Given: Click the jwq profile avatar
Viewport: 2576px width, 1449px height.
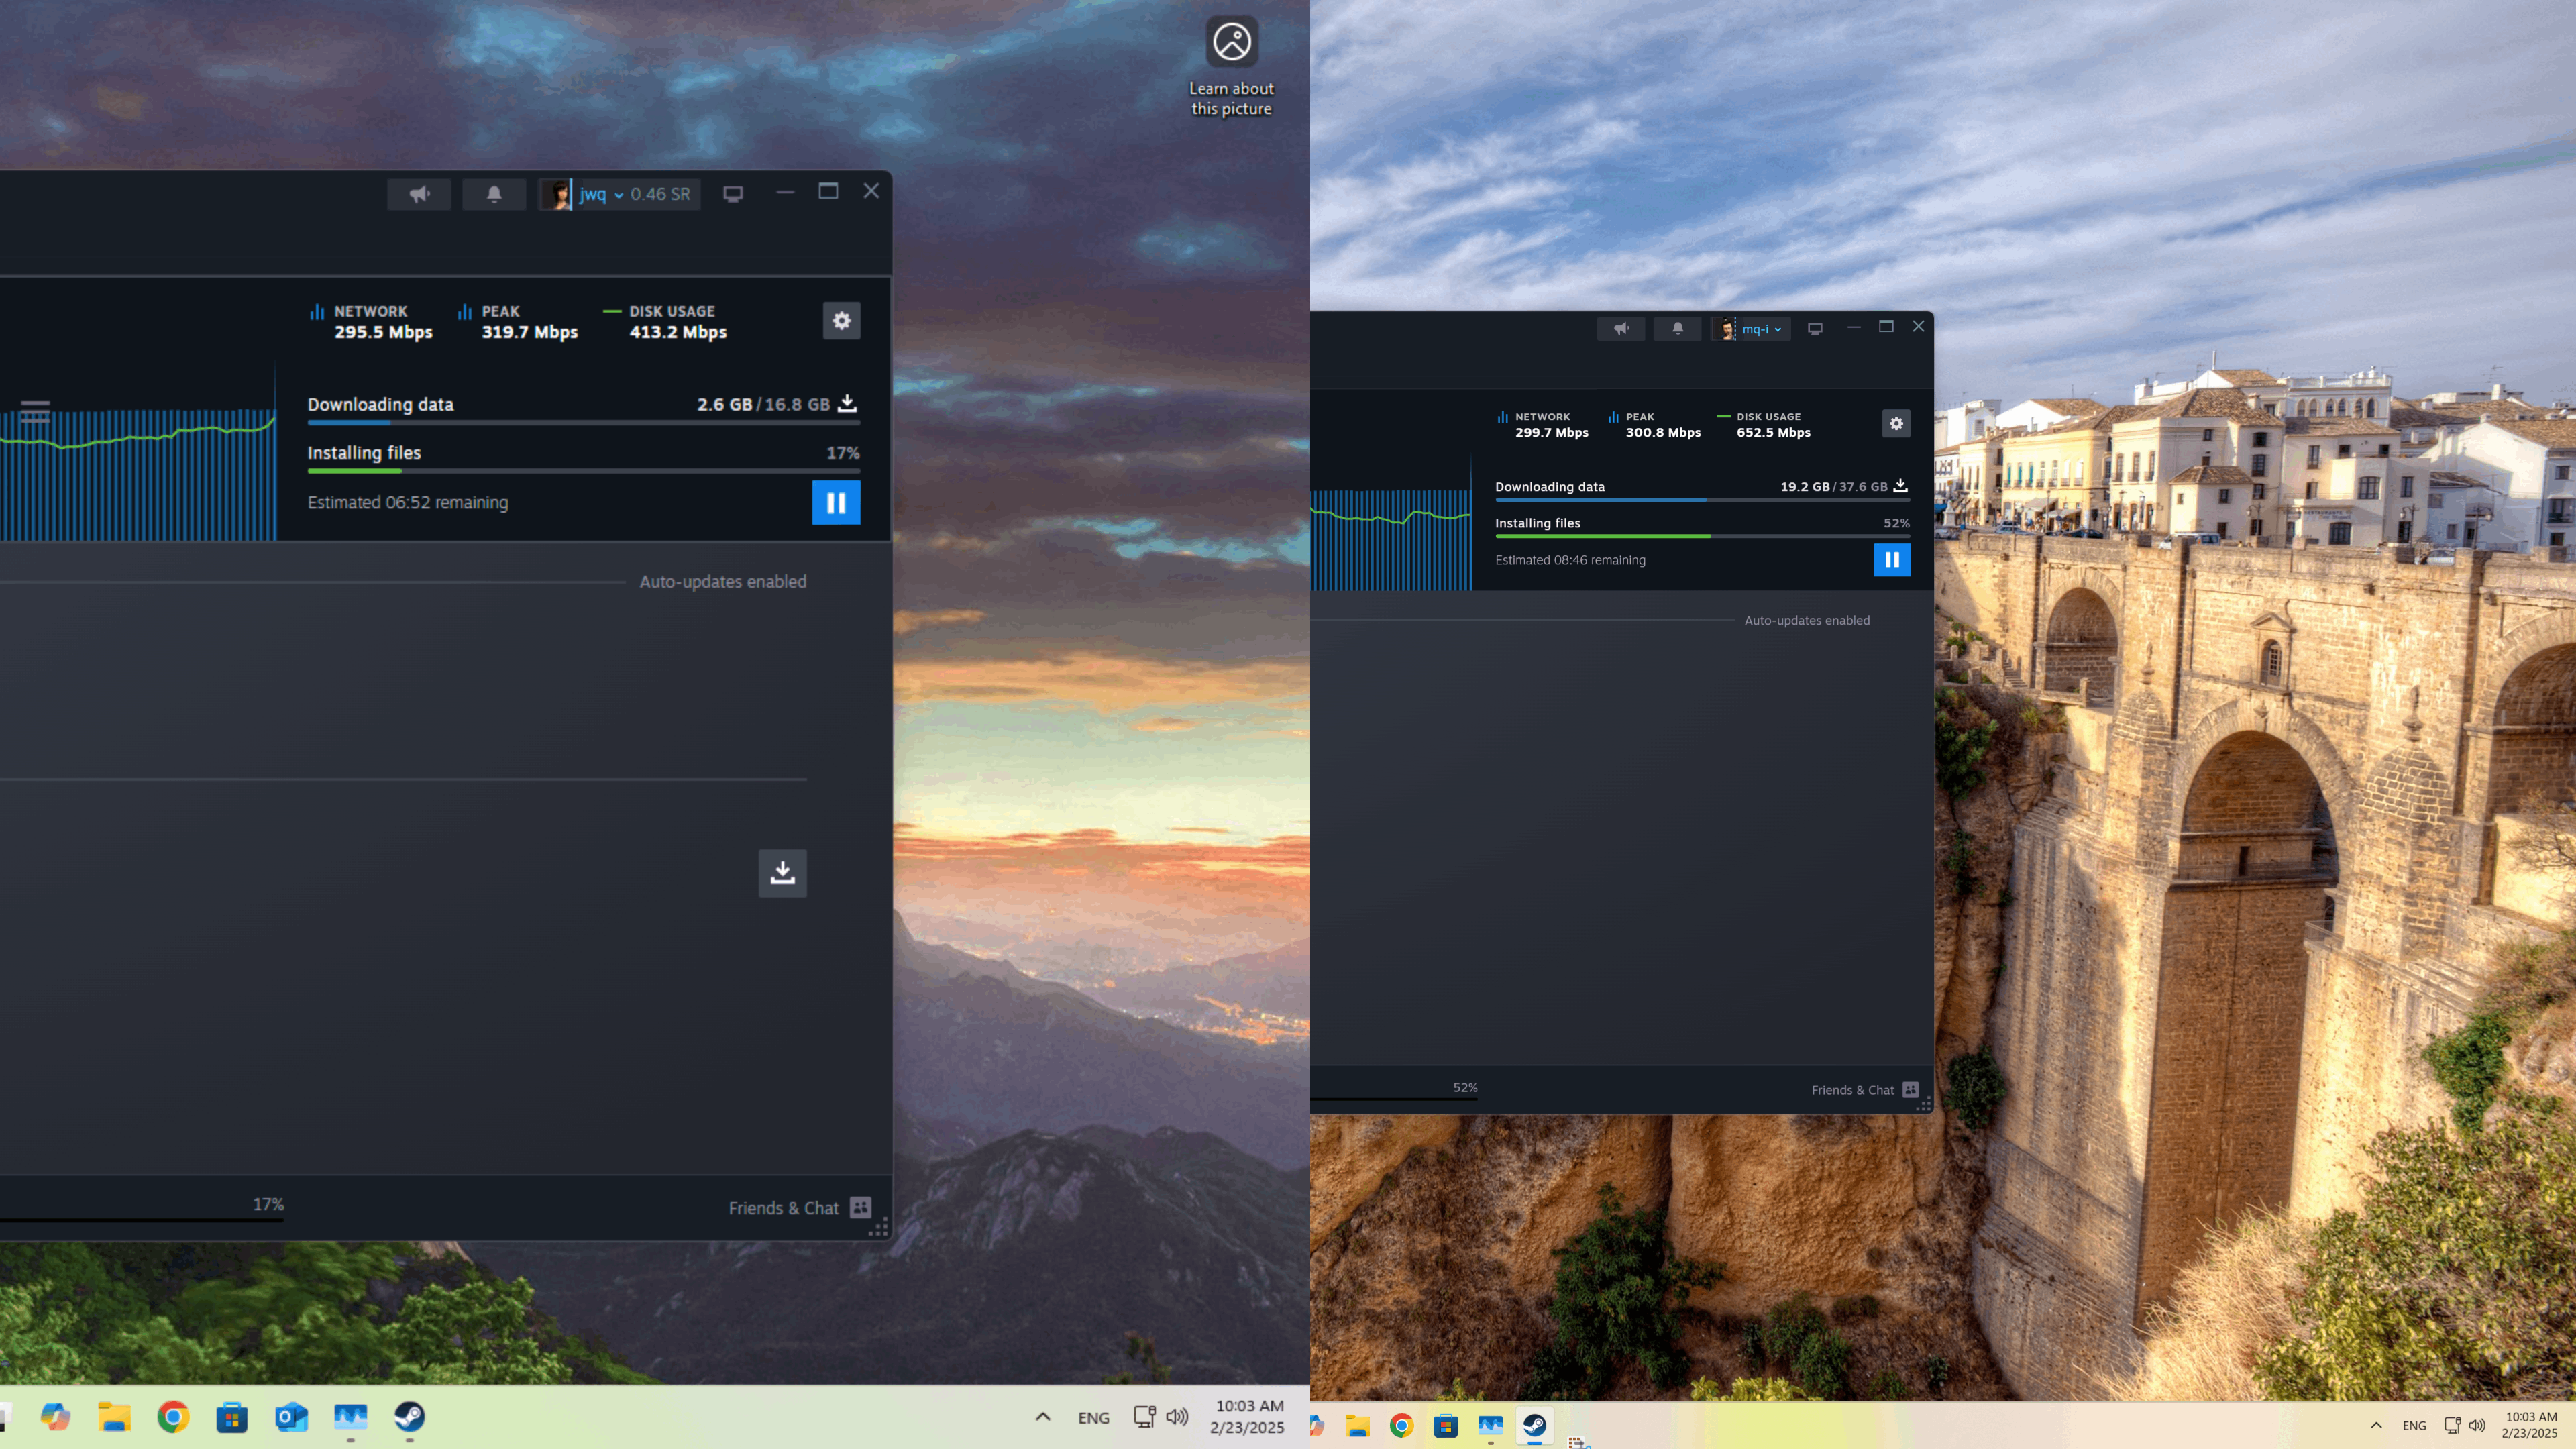Looking at the screenshot, I should (x=557, y=194).
